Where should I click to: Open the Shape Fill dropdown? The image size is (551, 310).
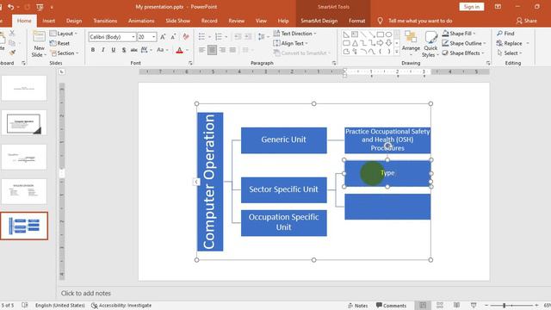(x=459, y=34)
